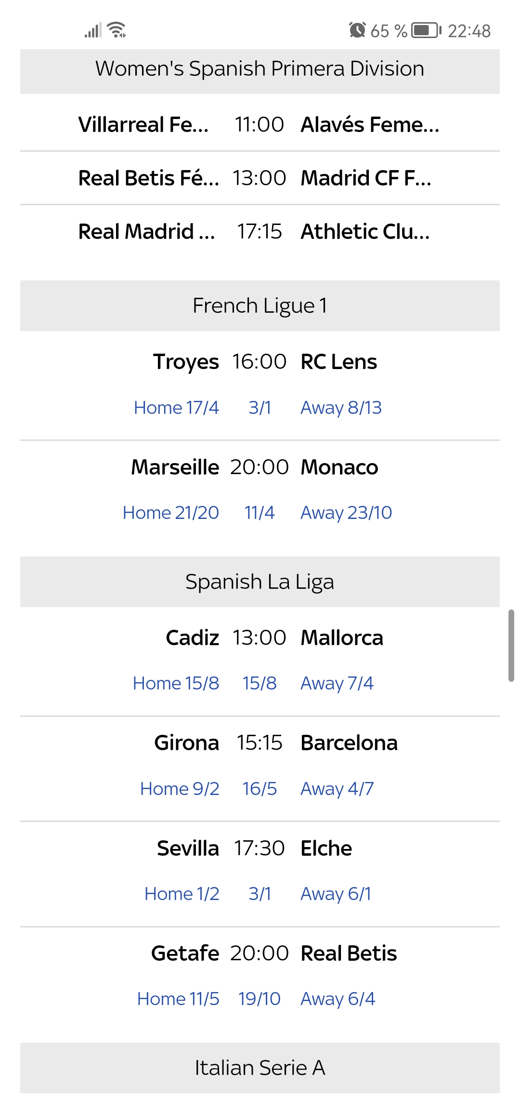Choose Girona home odds 9/2
This screenshot has height=1113, width=520.
tap(180, 789)
